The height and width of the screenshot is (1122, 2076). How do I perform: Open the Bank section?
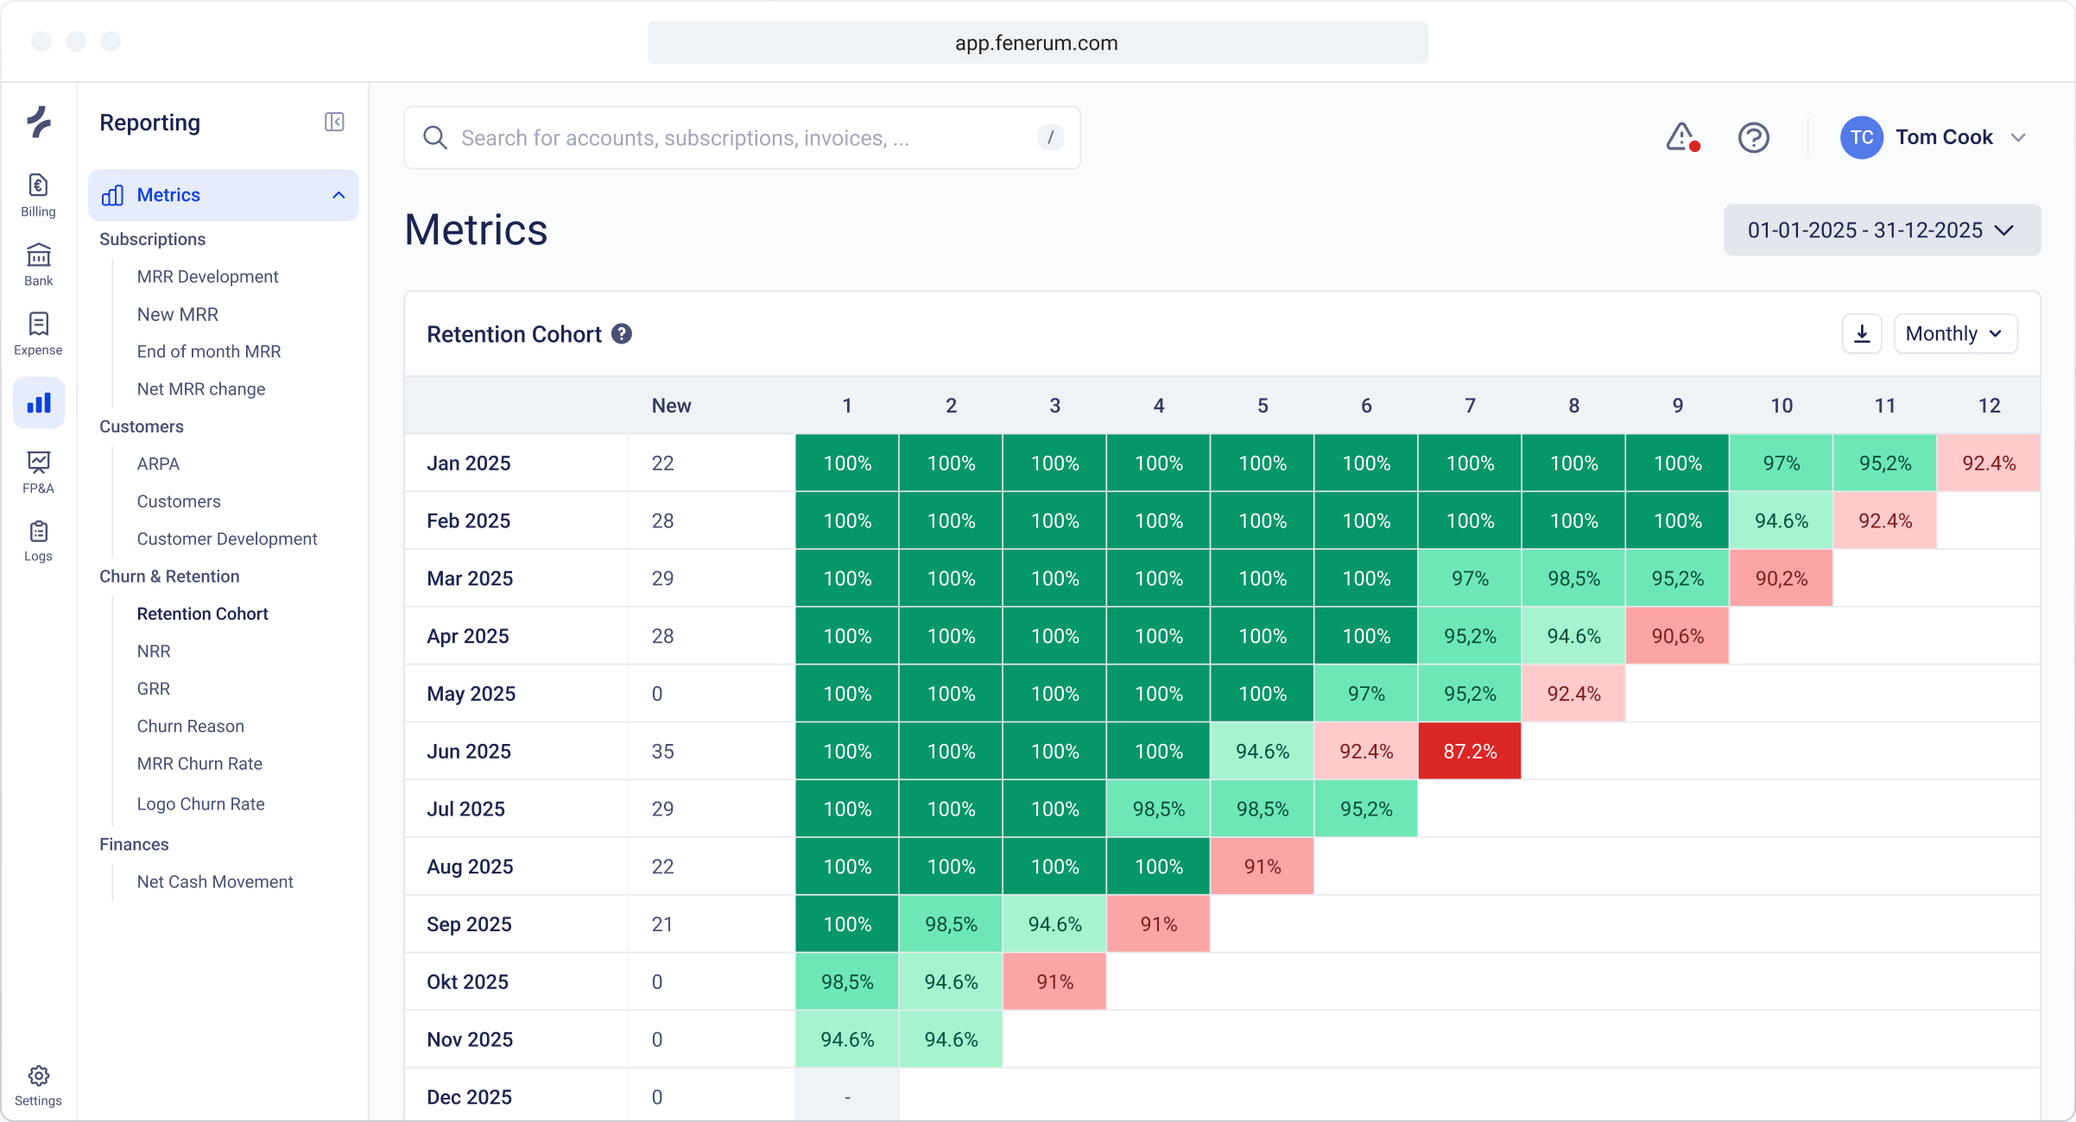pyautogui.click(x=38, y=263)
